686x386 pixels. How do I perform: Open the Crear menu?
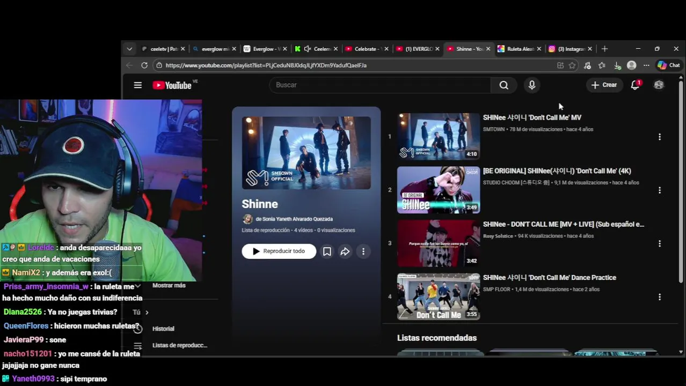click(x=604, y=85)
